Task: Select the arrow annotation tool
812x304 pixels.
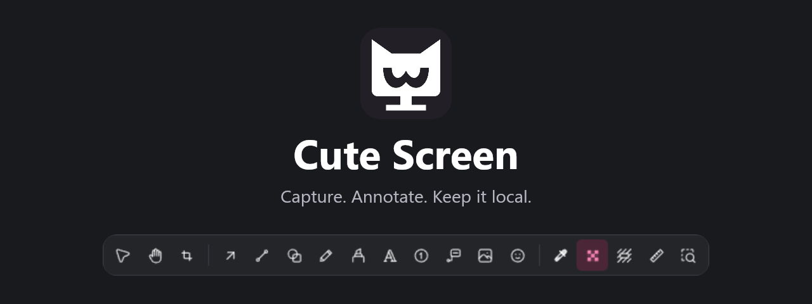Action: tap(230, 255)
